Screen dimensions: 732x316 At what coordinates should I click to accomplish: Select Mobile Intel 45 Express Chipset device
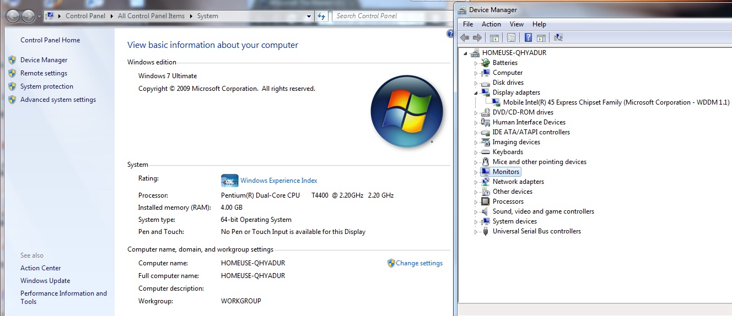(616, 102)
